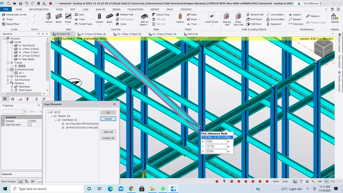Click the view orientation cube
This screenshot has width=343, height=193.
324,48
